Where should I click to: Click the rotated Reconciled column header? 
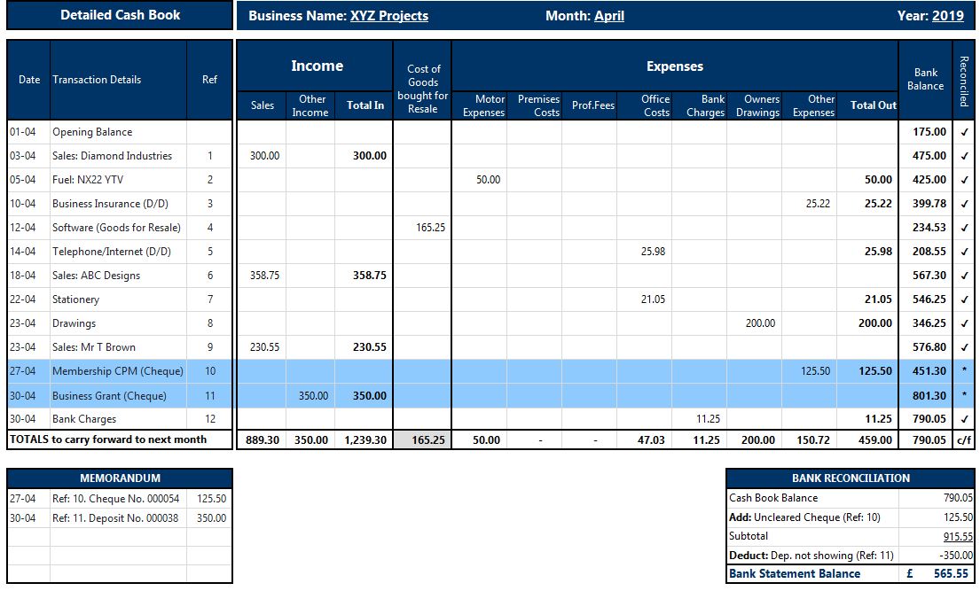pos(964,81)
